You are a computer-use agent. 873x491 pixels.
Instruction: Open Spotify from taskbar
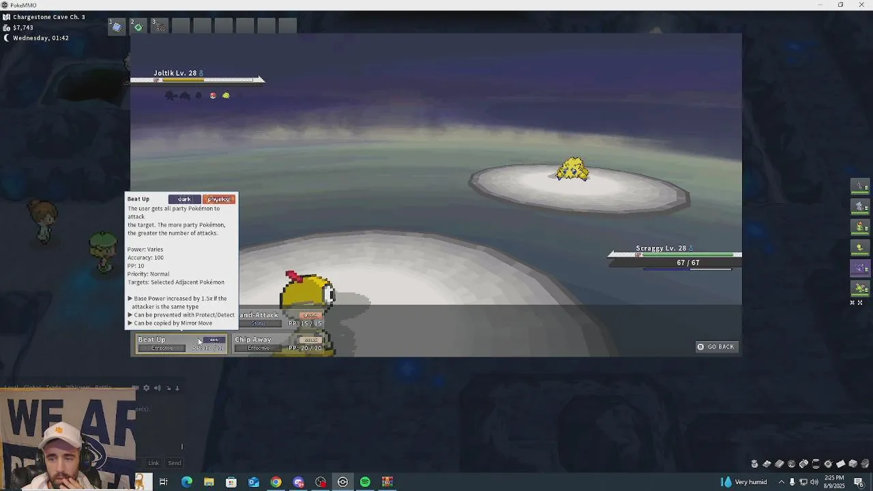[365, 482]
